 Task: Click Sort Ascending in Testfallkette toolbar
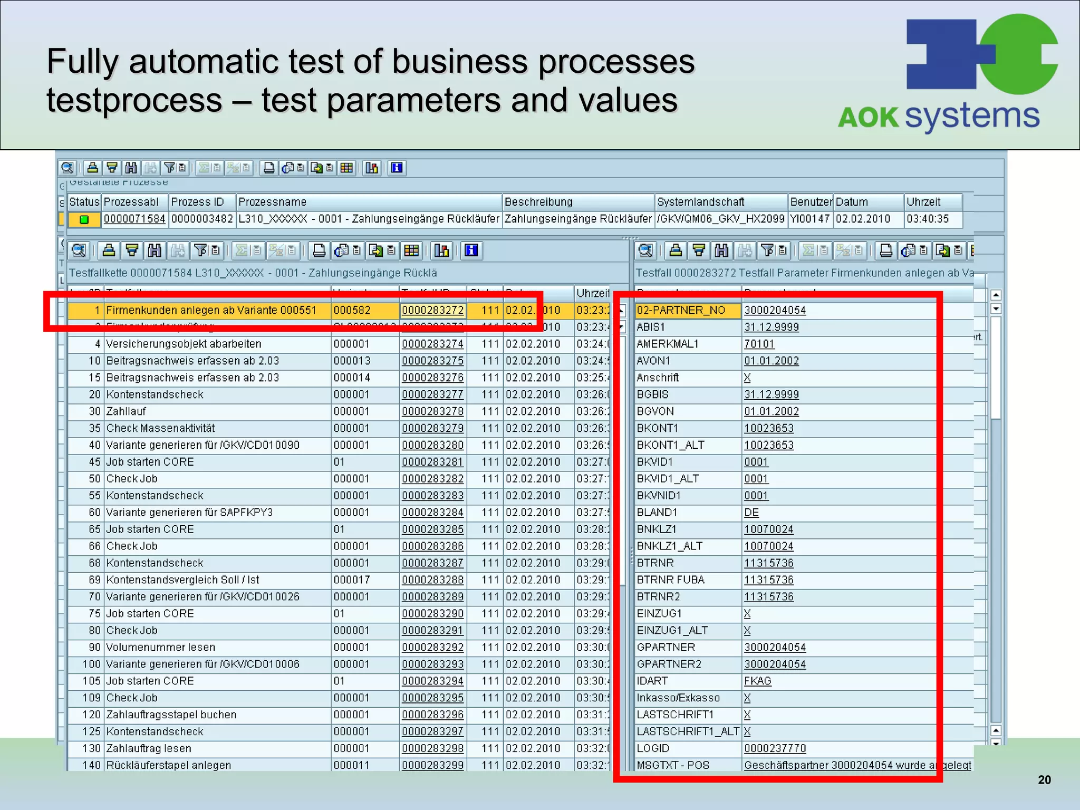(109, 250)
